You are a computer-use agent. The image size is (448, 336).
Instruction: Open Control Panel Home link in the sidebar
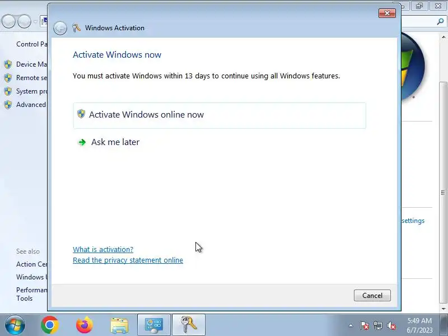click(31, 44)
